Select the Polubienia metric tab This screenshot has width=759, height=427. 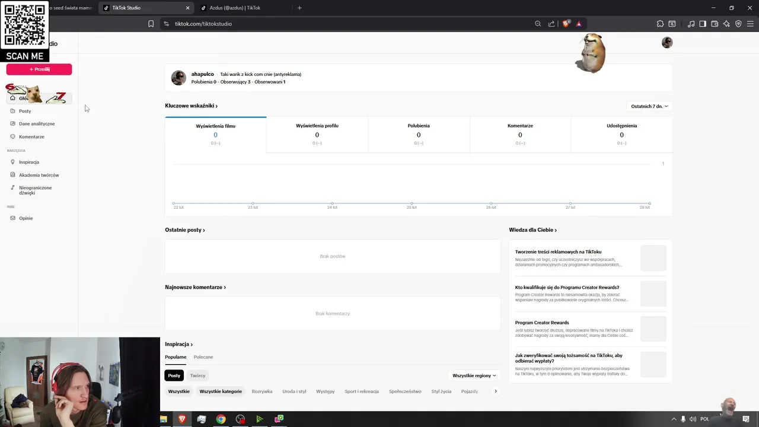tap(419, 135)
